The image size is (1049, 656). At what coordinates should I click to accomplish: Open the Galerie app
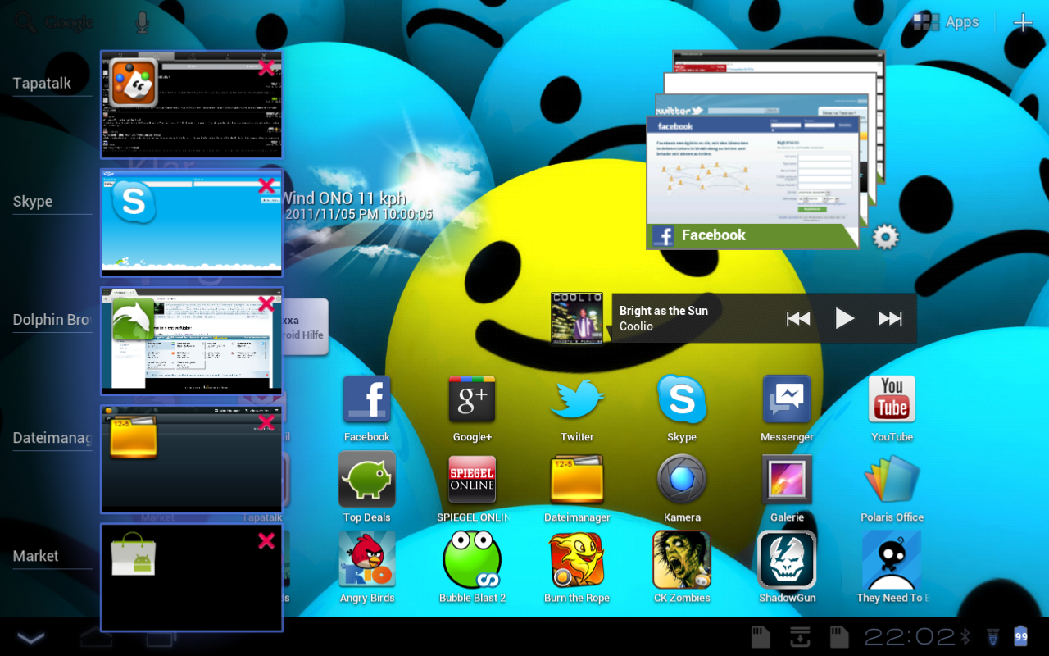tap(787, 480)
